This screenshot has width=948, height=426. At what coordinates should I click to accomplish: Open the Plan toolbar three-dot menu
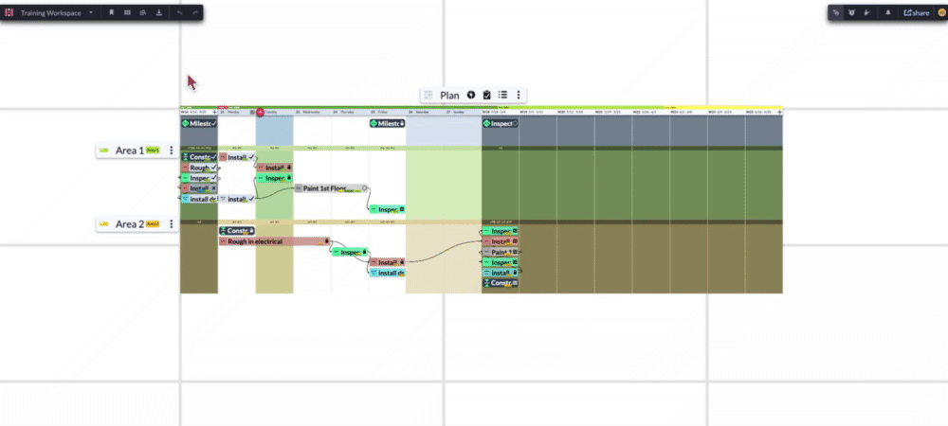519,96
